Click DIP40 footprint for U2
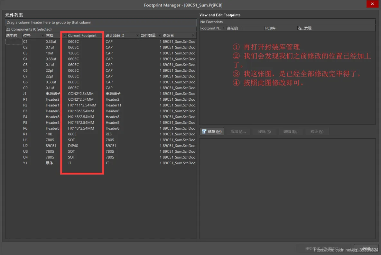381x255 pixels. 73,146
